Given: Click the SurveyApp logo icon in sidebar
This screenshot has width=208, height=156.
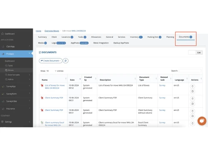Looking at the screenshot, I should click(3, 87).
